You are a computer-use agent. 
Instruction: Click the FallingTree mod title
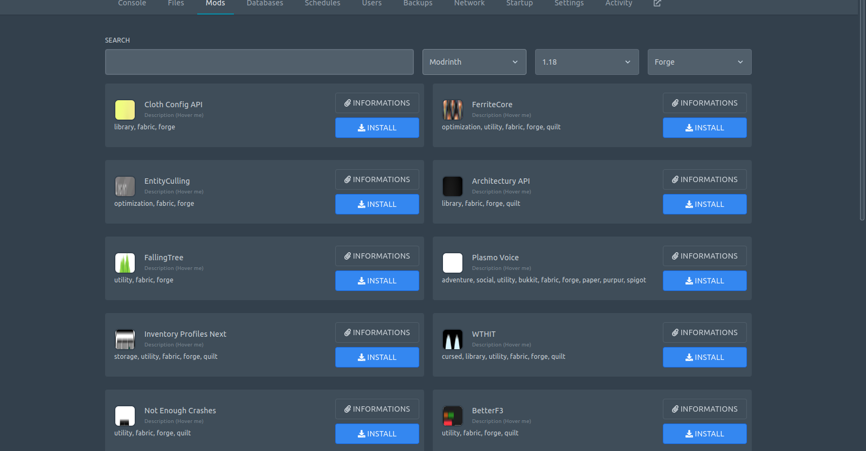[x=164, y=258]
